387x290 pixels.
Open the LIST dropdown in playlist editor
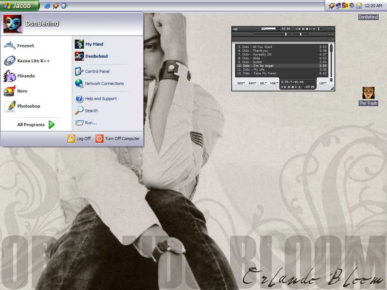click(x=323, y=83)
